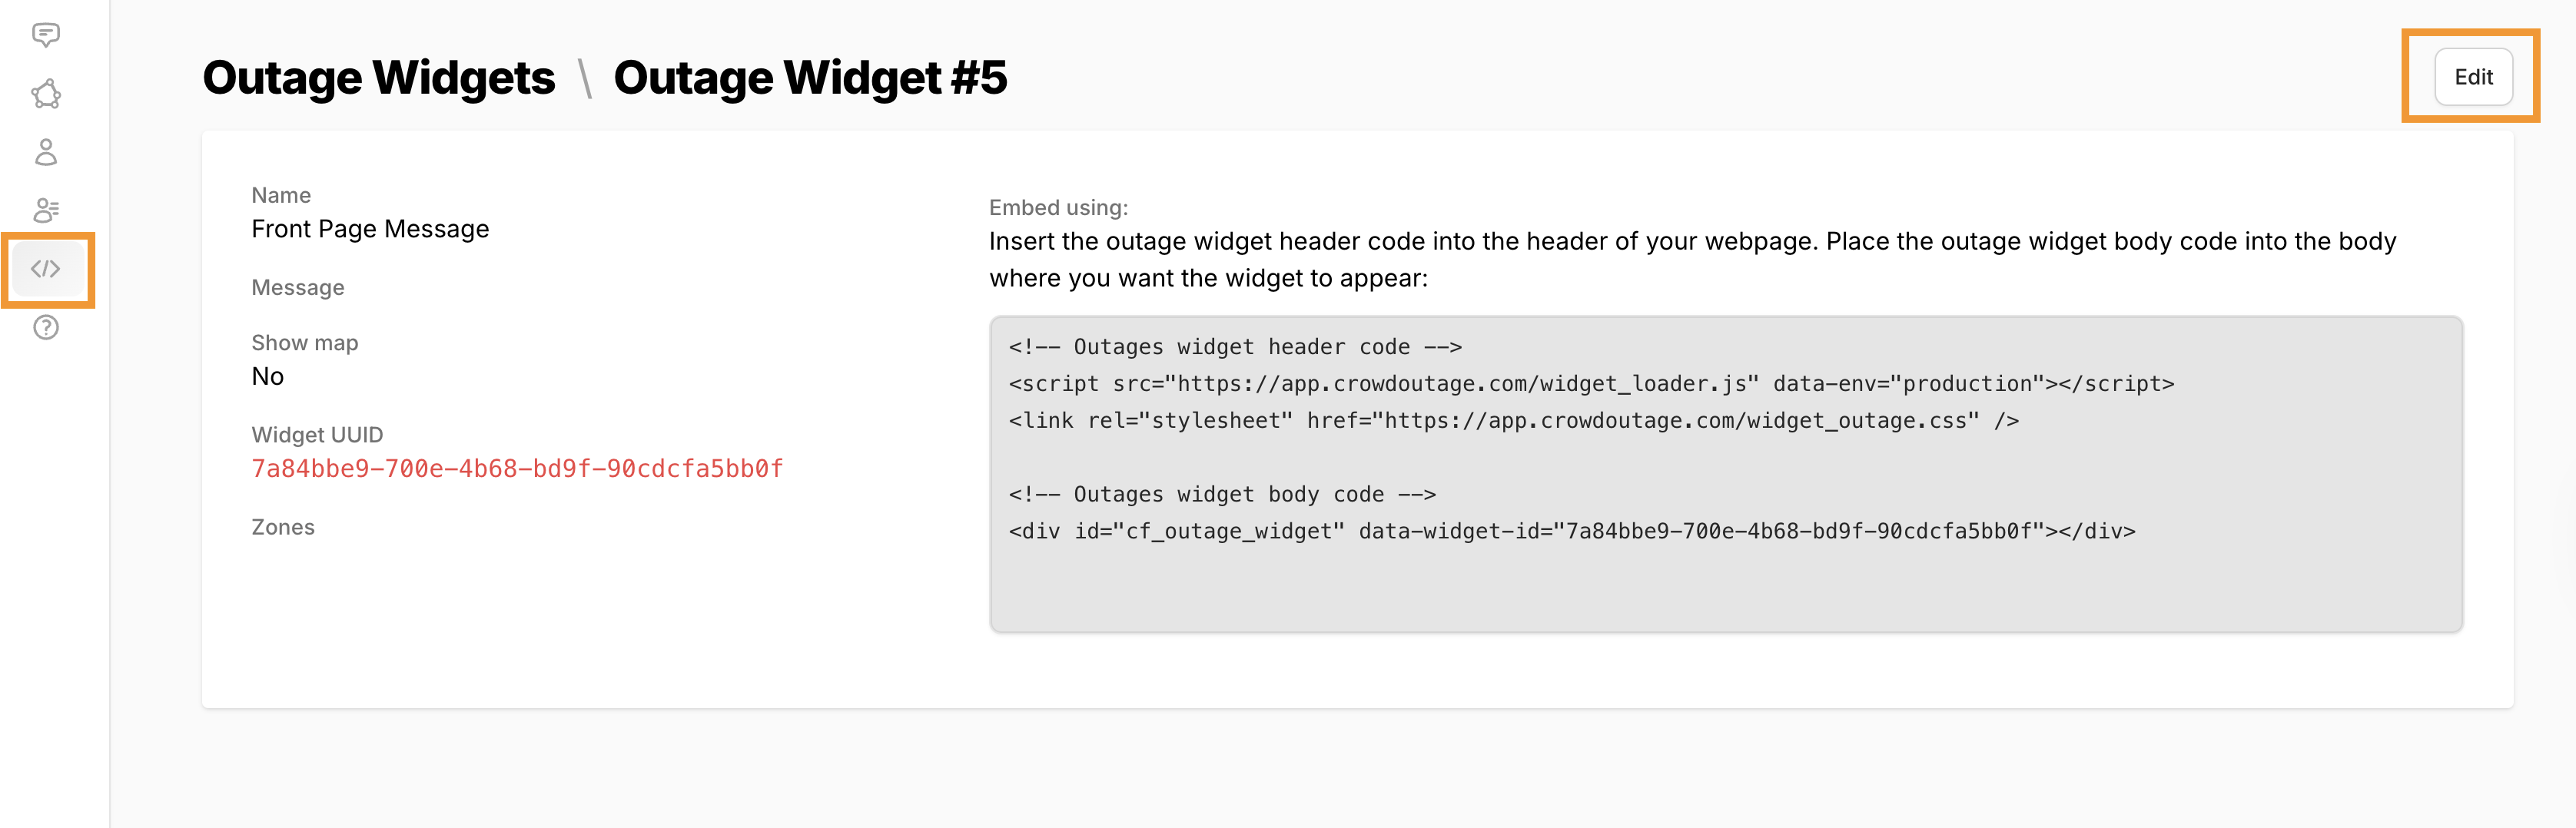Open the highlighted code widgets sidebar icon

click(46, 268)
